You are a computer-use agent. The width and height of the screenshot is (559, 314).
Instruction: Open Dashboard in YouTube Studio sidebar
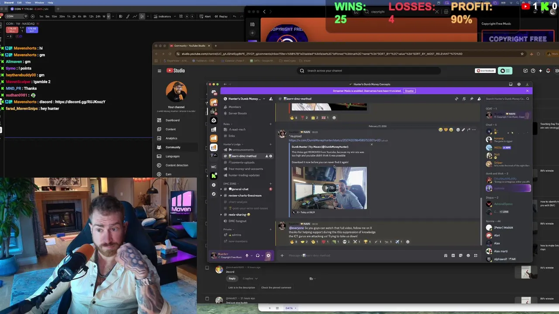(x=173, y=120)
